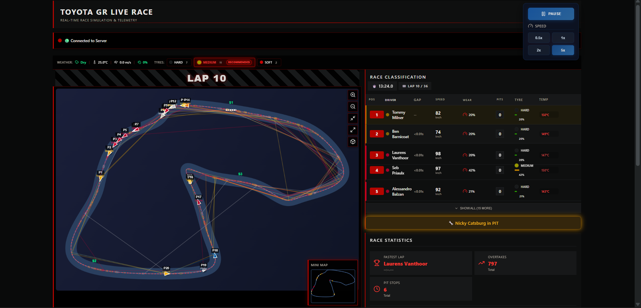Image resolution: width=641 pixels, height=308 pixels.
Task: Click Tommy Milner's name in position one
Action: click(x=398, y=115)
